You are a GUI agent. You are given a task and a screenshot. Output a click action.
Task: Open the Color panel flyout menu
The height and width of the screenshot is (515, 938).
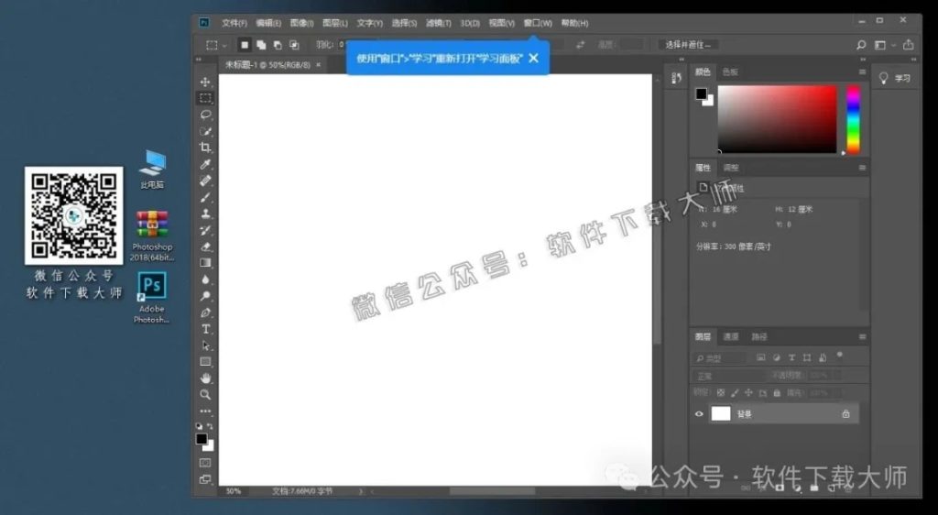click(x=862, y=71)
